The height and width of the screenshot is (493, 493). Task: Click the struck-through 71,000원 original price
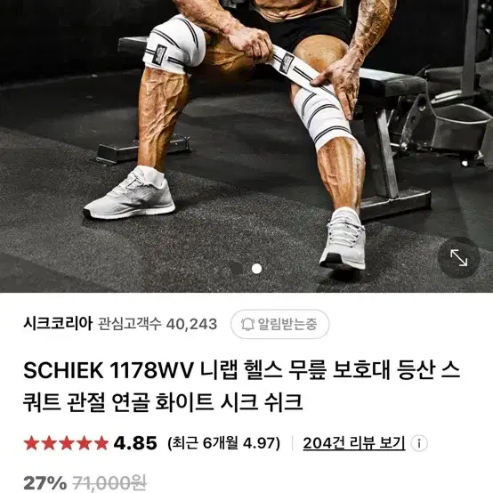pyautogui.click(x=109, y=482)
